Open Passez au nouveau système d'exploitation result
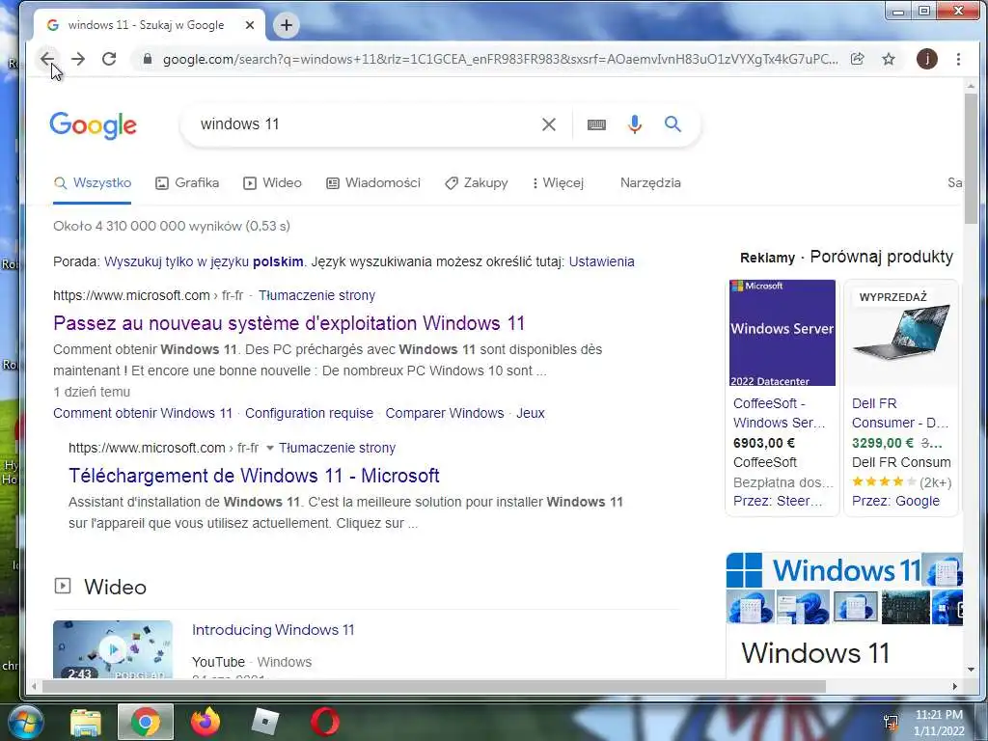The image size is (988, 741). click(x=288, y=323)
